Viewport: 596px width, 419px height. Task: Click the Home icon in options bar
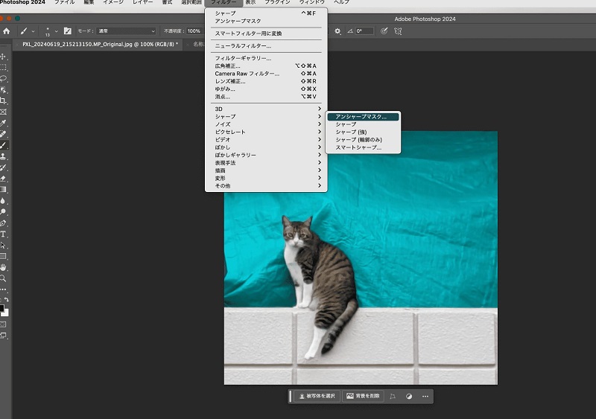pos(7,31)
